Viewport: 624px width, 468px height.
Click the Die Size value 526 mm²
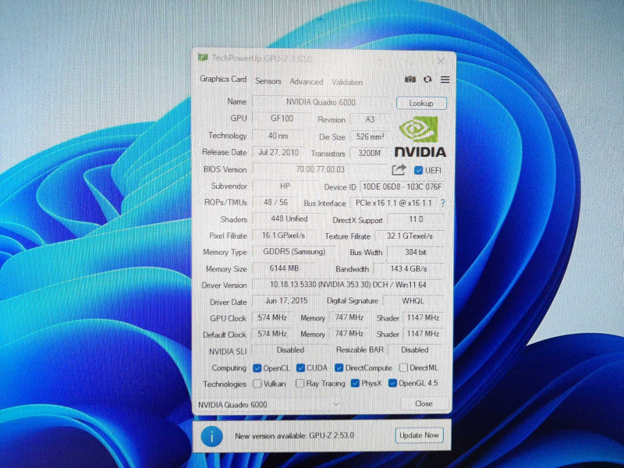point(369,136)
